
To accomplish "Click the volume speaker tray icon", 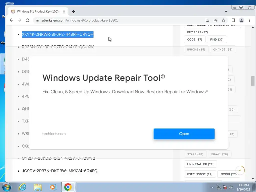I will pos(231,187).
